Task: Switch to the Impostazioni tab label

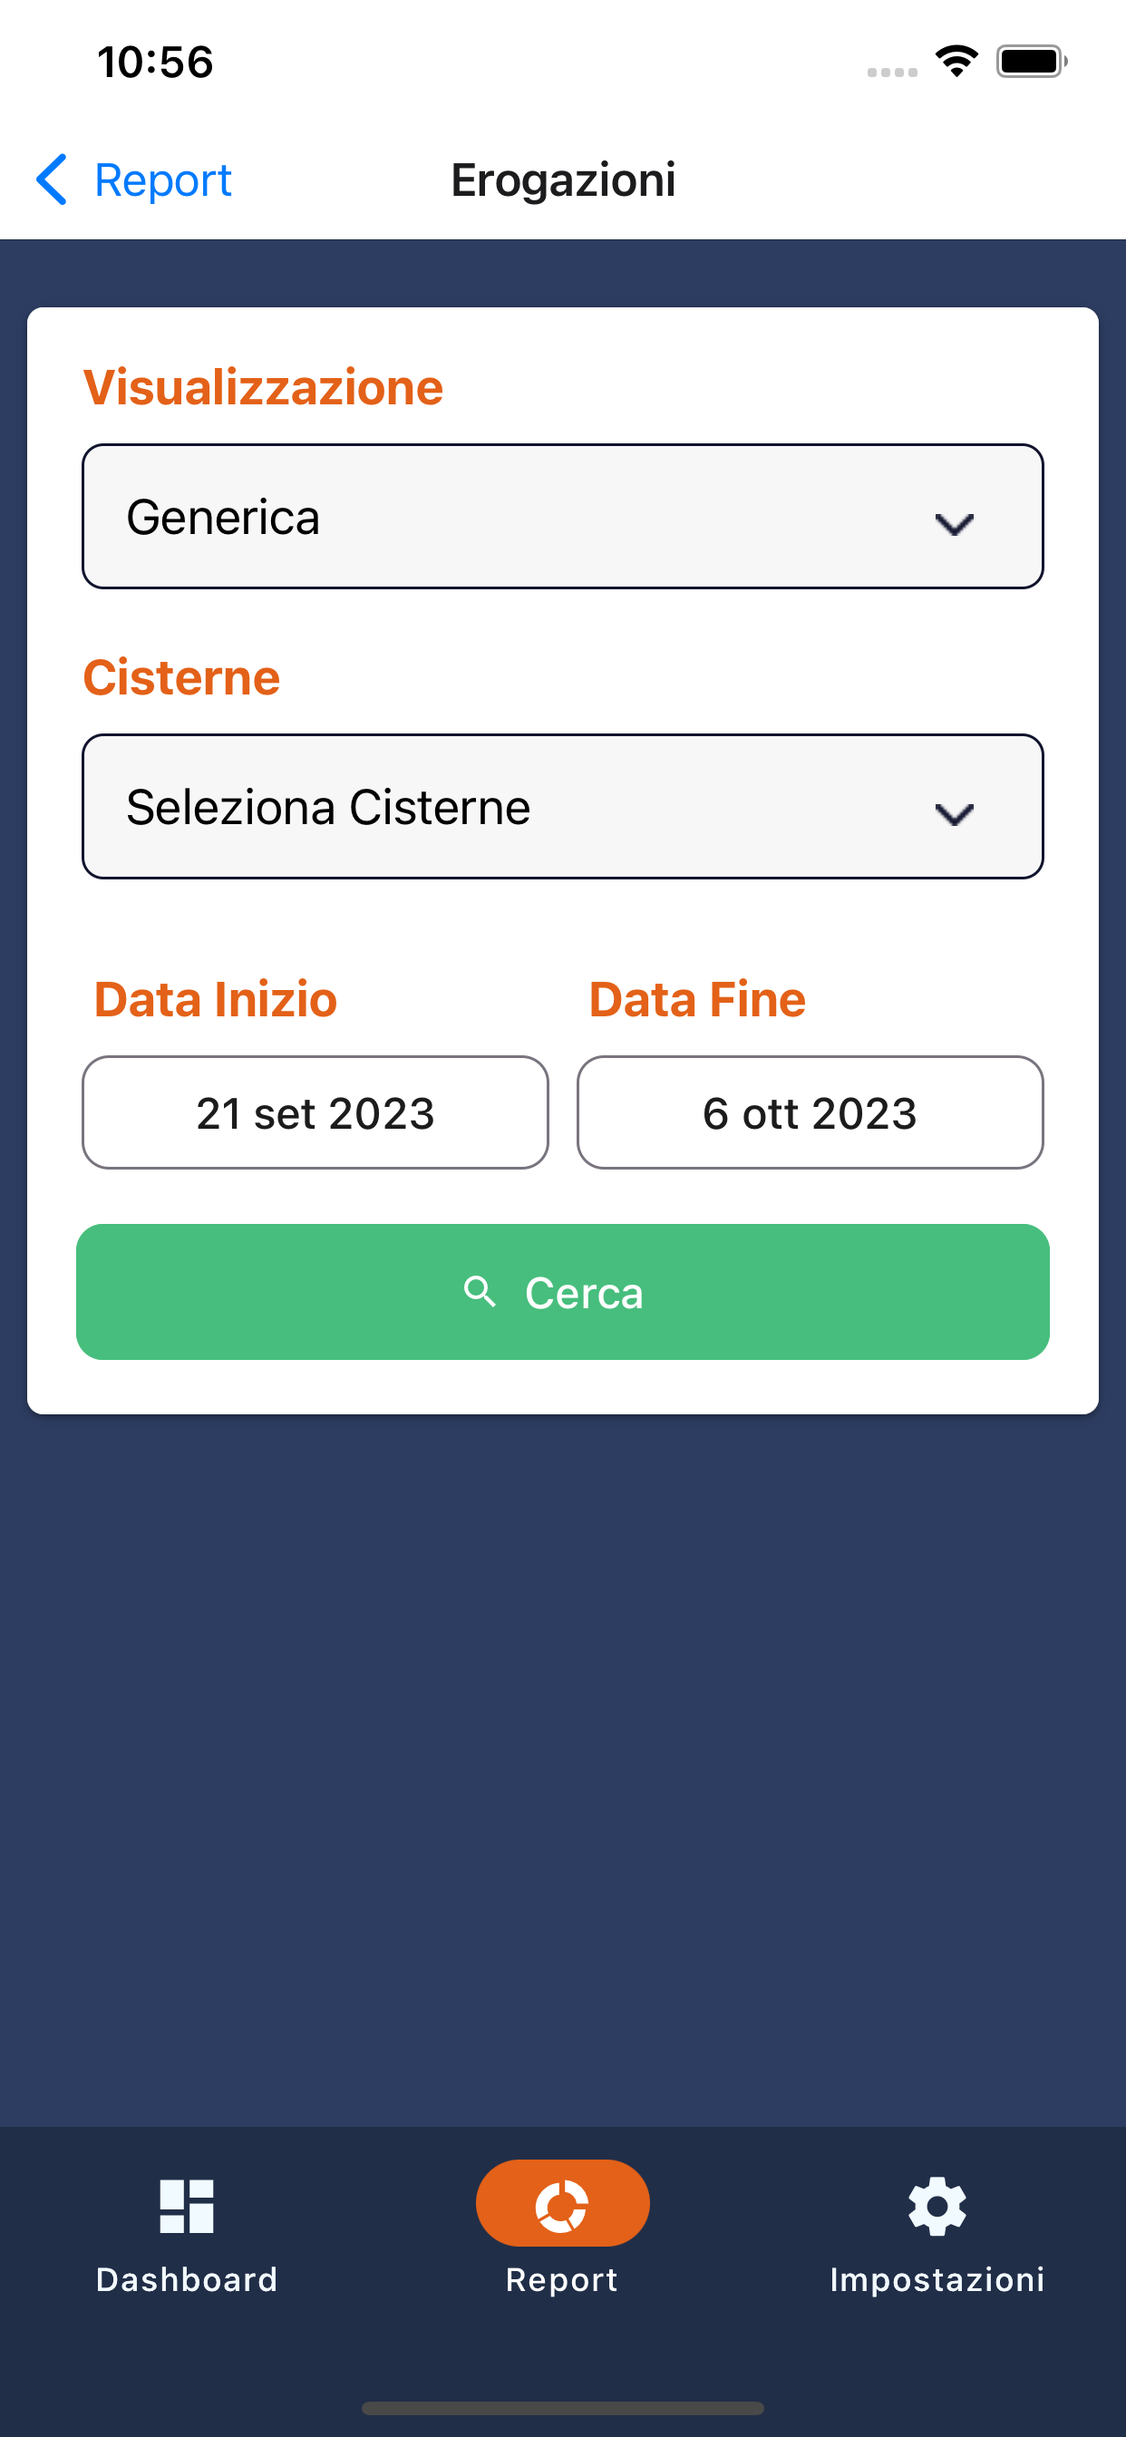Action: tap(937, 2279)
